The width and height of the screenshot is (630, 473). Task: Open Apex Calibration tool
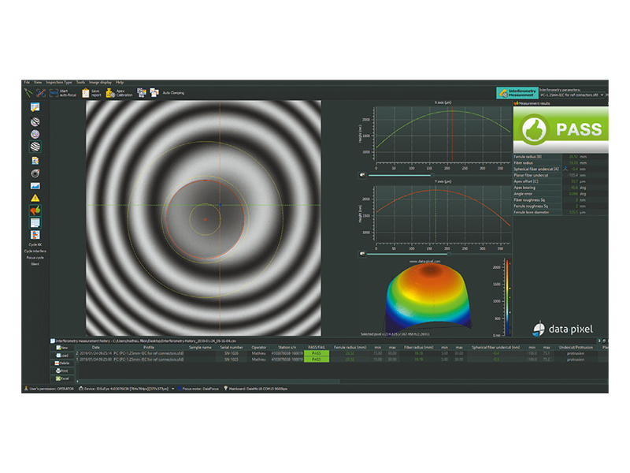pyautogui.click(x=119, y=93)
